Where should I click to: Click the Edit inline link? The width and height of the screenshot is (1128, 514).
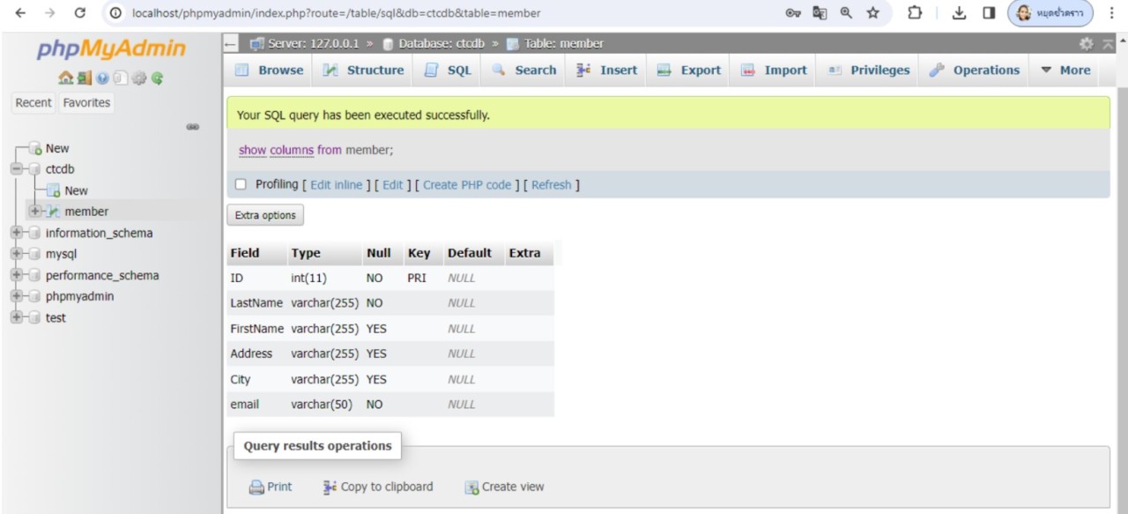336,185
